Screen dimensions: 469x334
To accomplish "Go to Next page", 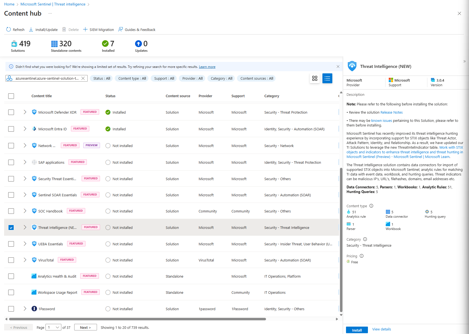I will 85,327.
